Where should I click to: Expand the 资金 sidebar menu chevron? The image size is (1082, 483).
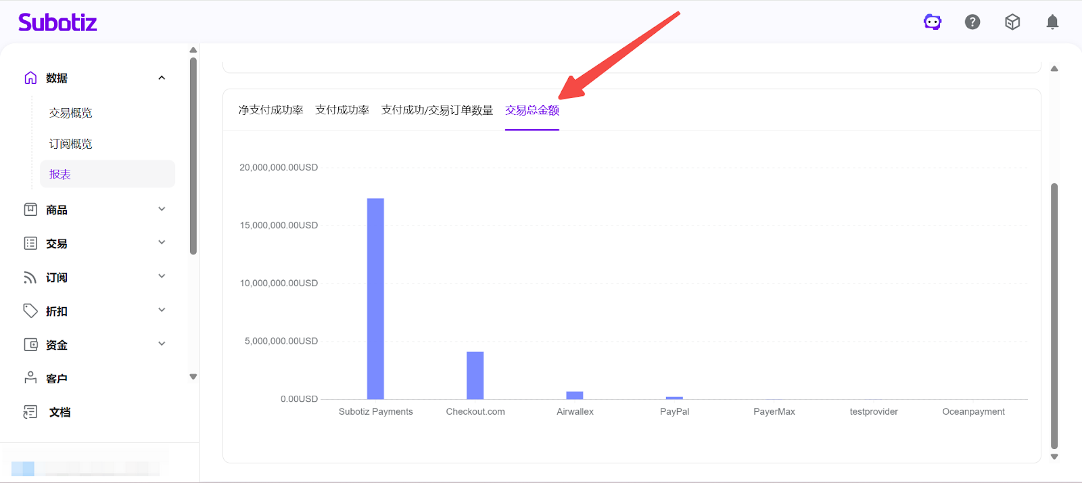point(162,344)
